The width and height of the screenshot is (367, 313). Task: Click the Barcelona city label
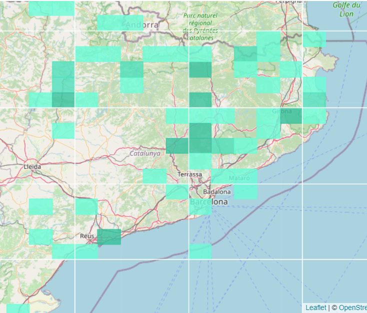pos(208,202)
